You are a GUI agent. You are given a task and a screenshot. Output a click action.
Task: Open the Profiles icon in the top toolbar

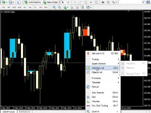click(11, 2)
